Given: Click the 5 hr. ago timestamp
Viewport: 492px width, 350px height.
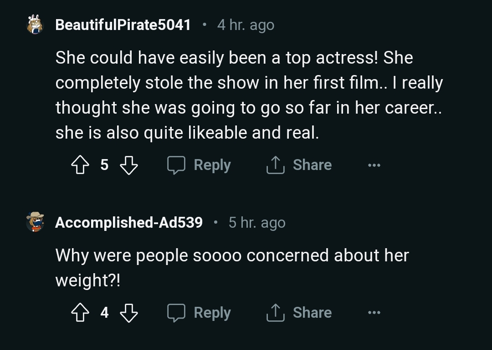Looking at the screenshot, I should (x=256, y=222).
